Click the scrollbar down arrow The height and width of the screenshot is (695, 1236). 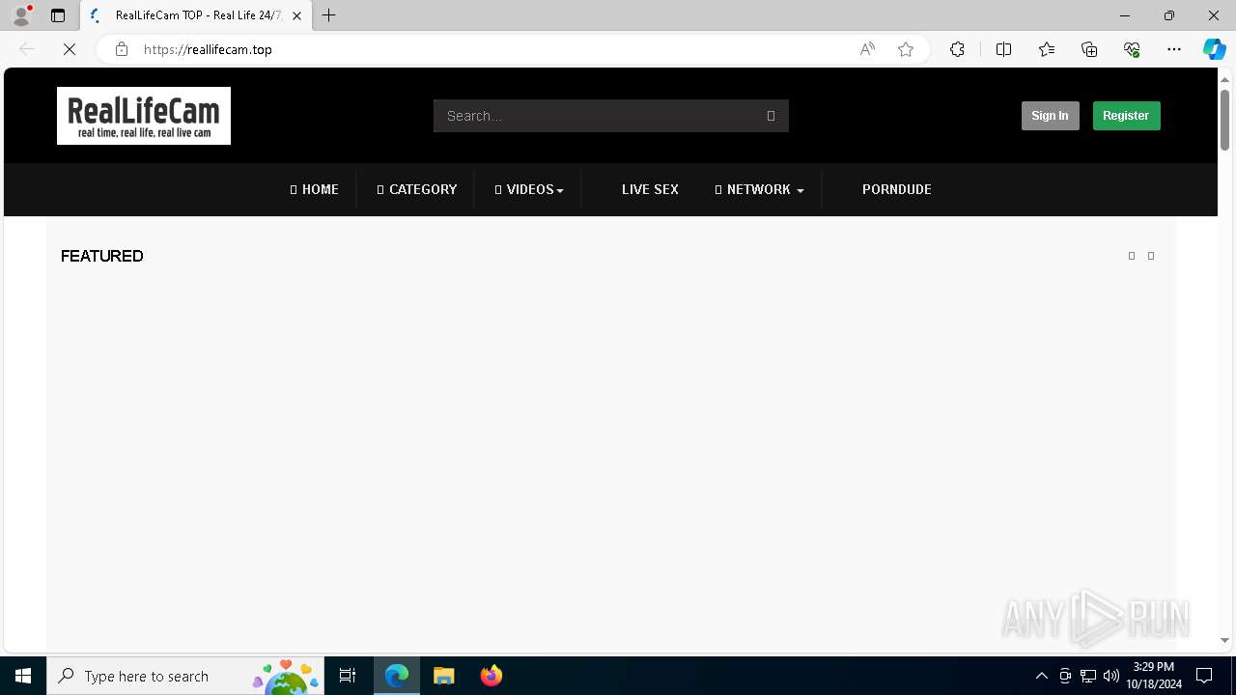coord(1224,640)
